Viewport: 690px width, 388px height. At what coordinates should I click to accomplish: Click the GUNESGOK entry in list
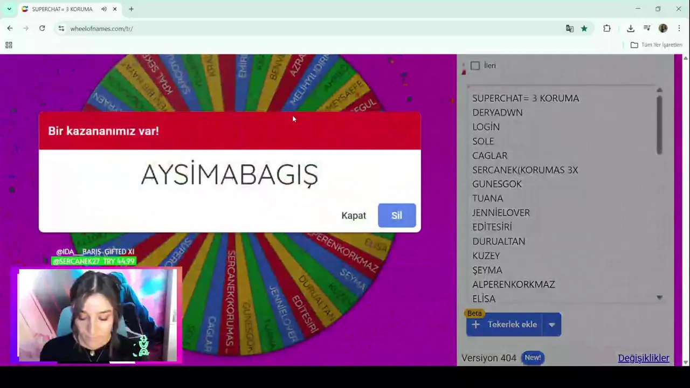click(x=497, y=184)
